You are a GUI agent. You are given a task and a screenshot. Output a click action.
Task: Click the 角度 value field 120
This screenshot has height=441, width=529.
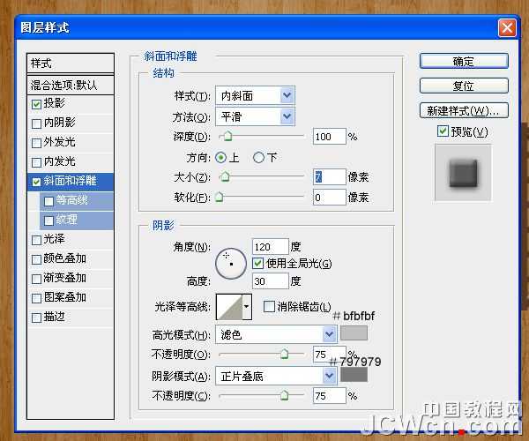click(271, 247)
